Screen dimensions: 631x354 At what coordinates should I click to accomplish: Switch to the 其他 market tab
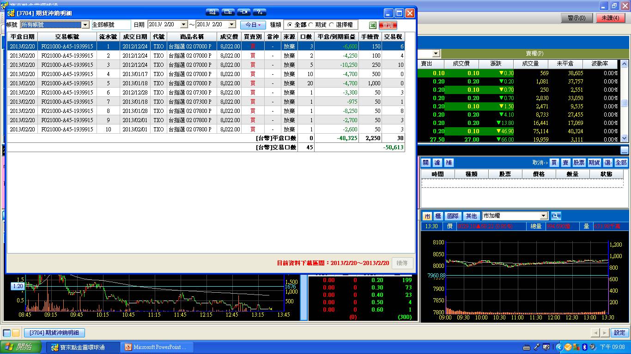point(471,216)
